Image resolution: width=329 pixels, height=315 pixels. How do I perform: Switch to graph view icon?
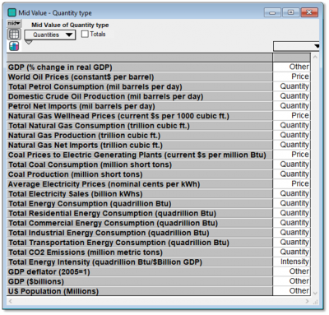(x=14, y=46)
